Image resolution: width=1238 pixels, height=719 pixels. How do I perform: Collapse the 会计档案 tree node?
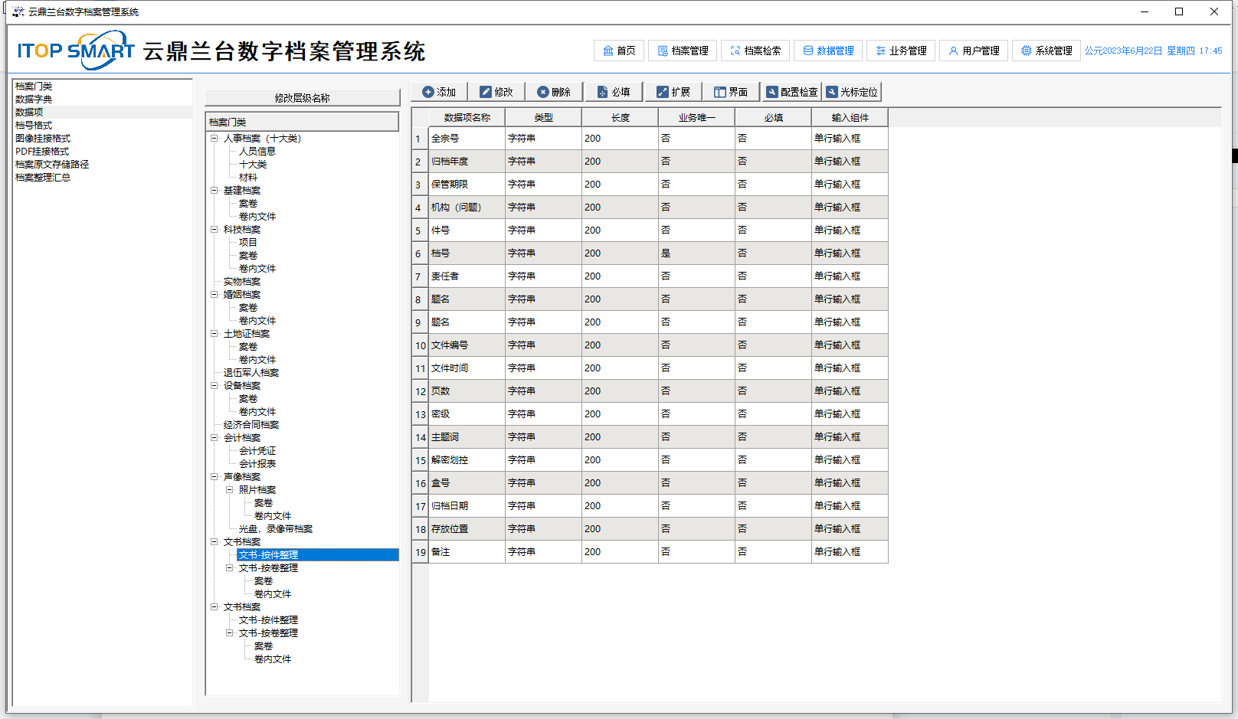(215, 438)
